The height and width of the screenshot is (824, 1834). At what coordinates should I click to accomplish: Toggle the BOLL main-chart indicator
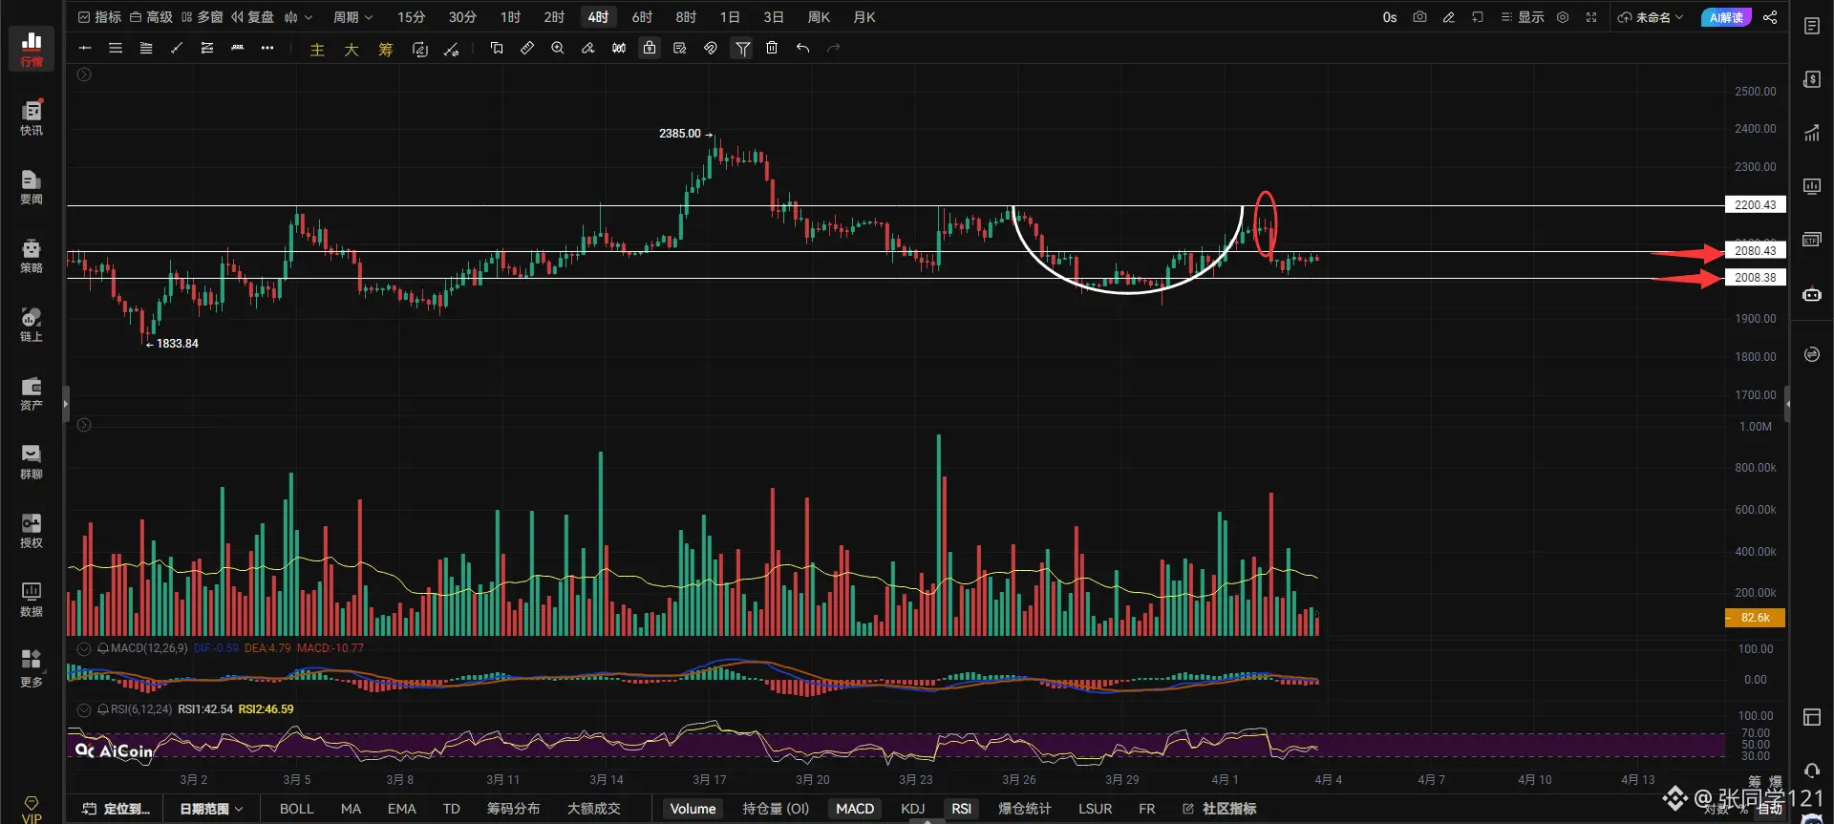coord(296,809)
